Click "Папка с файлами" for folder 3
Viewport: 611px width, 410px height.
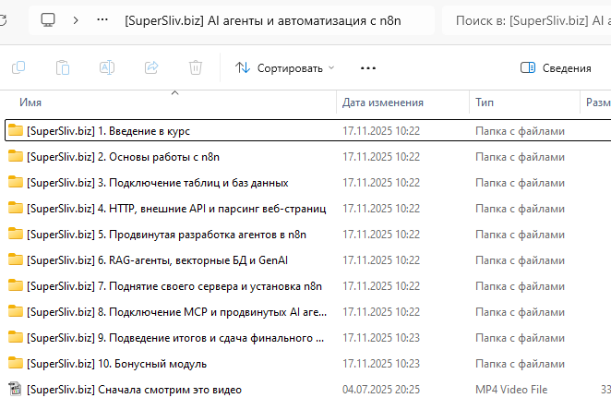click(520, 183)
